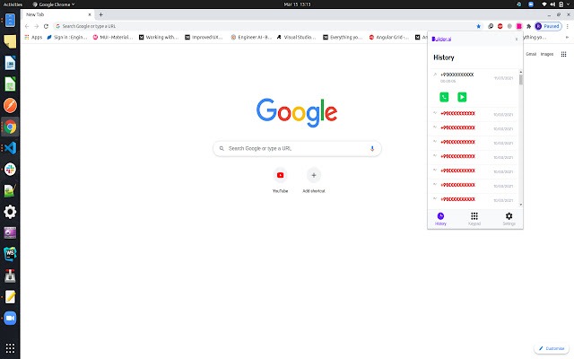574x359 pixels.
Task: Click the Add shortcut plus tile
Action: point(314,180)
